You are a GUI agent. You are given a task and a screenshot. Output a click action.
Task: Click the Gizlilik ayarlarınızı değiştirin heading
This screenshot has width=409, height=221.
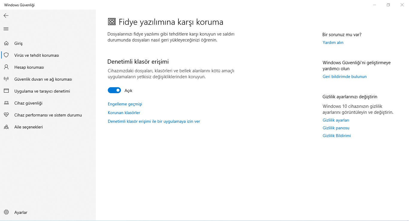click(350, 97)
